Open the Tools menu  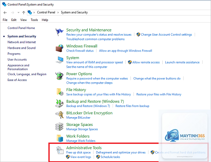(34, 20)
